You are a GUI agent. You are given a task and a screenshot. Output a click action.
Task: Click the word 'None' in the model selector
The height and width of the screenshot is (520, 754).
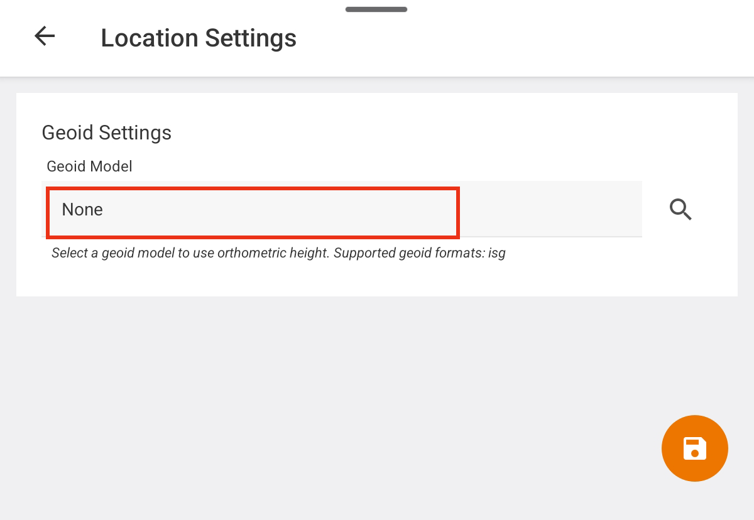pos(82,210)
